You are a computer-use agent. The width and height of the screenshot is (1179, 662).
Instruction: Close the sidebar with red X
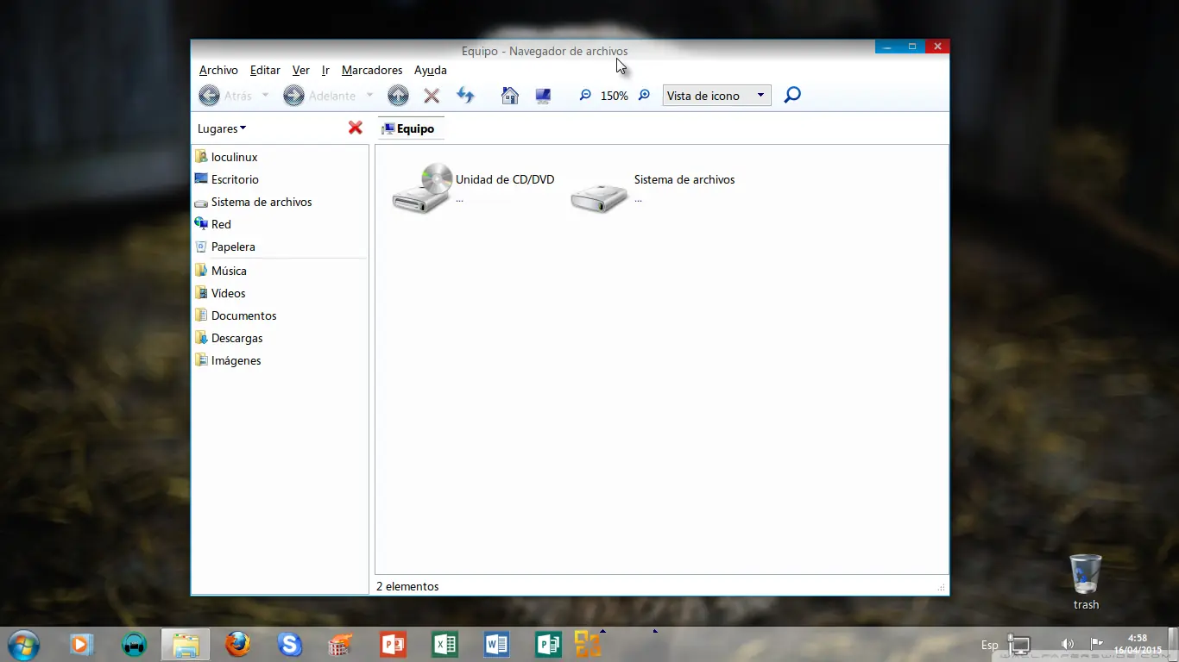tap(355, 128)
